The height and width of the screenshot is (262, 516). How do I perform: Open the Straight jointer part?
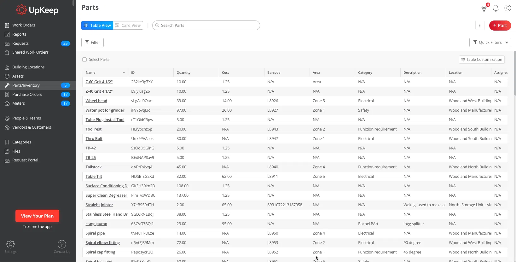click(x=99, y=205)
